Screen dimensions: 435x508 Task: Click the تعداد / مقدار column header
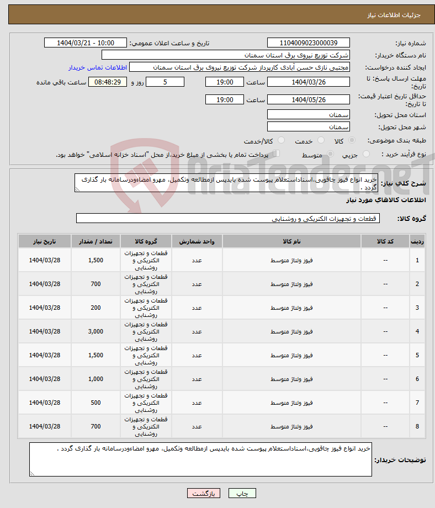(x=96, y=241)
